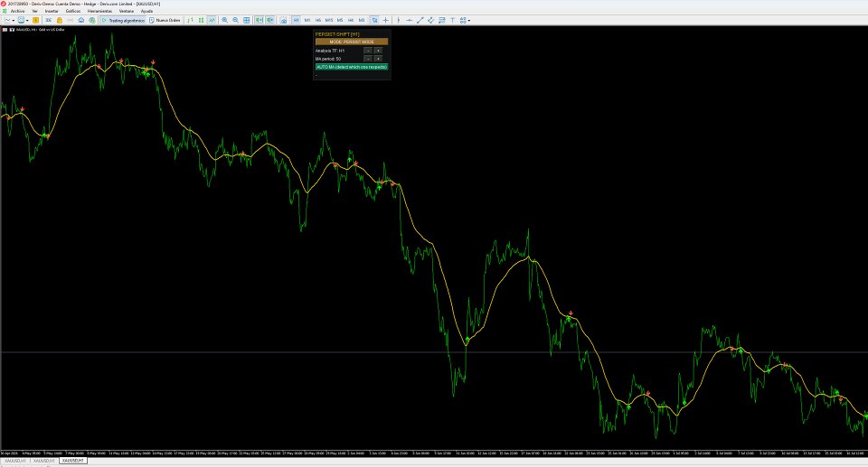The image size is (868, 467).
Task: Select the equidistant channel tool
Action: click(x=430, y=20)
